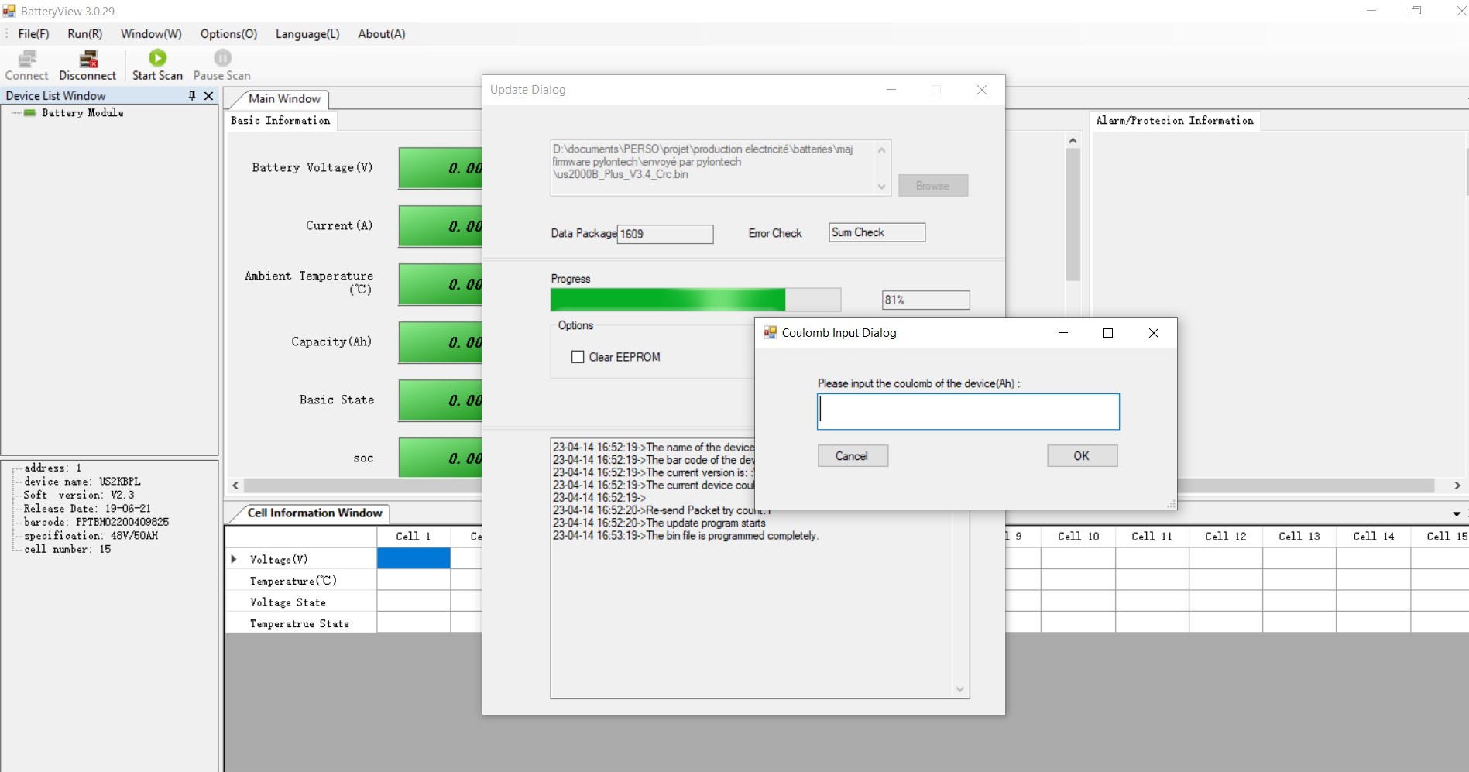Click the coulomb Ah input field

[968, 412]
